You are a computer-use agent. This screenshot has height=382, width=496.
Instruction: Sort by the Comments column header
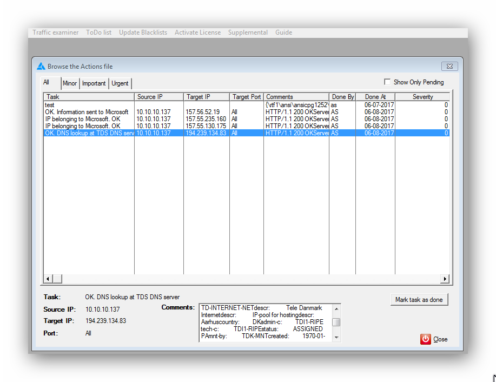pos(296,97)
